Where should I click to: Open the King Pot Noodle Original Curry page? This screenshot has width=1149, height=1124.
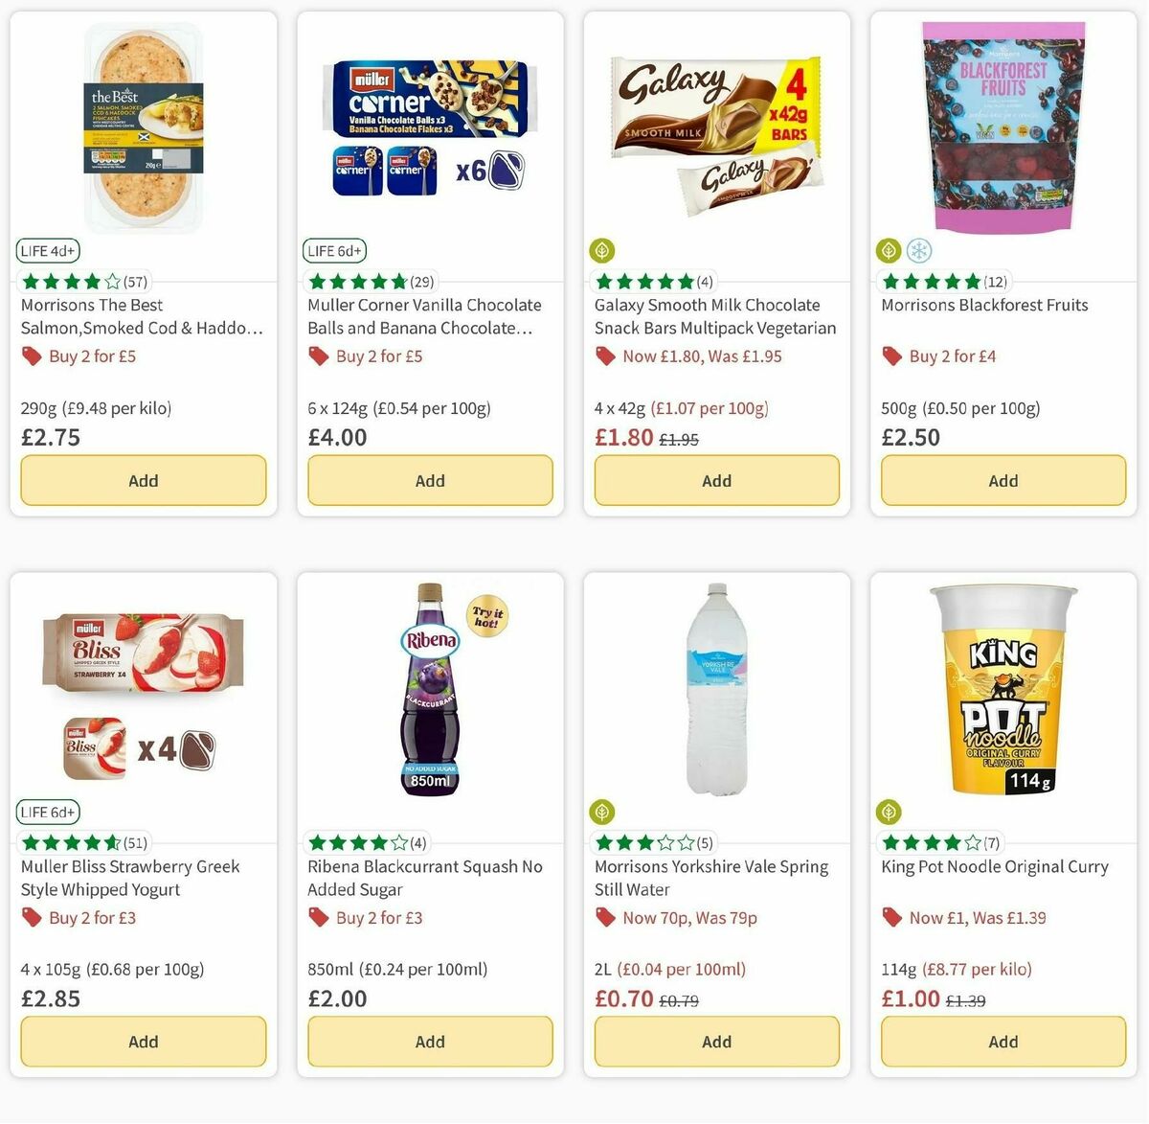click(996, 866)
